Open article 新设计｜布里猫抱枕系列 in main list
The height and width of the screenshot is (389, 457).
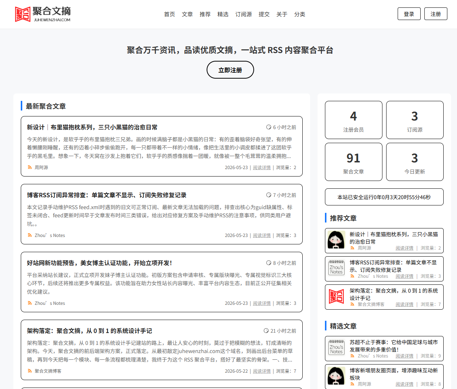pyautogui.click(x=92, y=127)
